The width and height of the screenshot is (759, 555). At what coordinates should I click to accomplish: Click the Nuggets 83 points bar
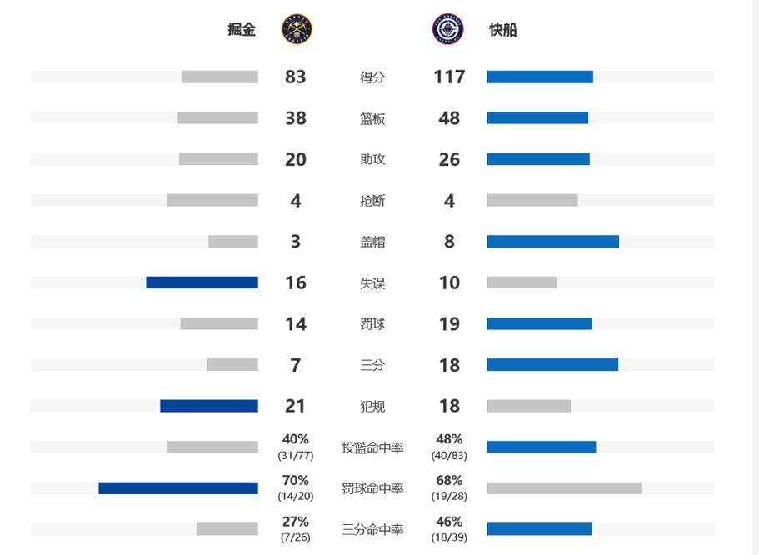click(x=220, y=77)
